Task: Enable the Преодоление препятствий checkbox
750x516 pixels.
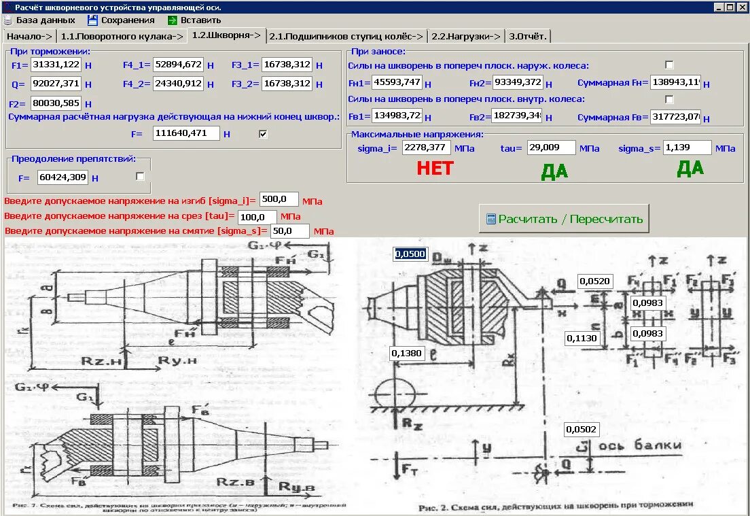Action: coord(140,176)
